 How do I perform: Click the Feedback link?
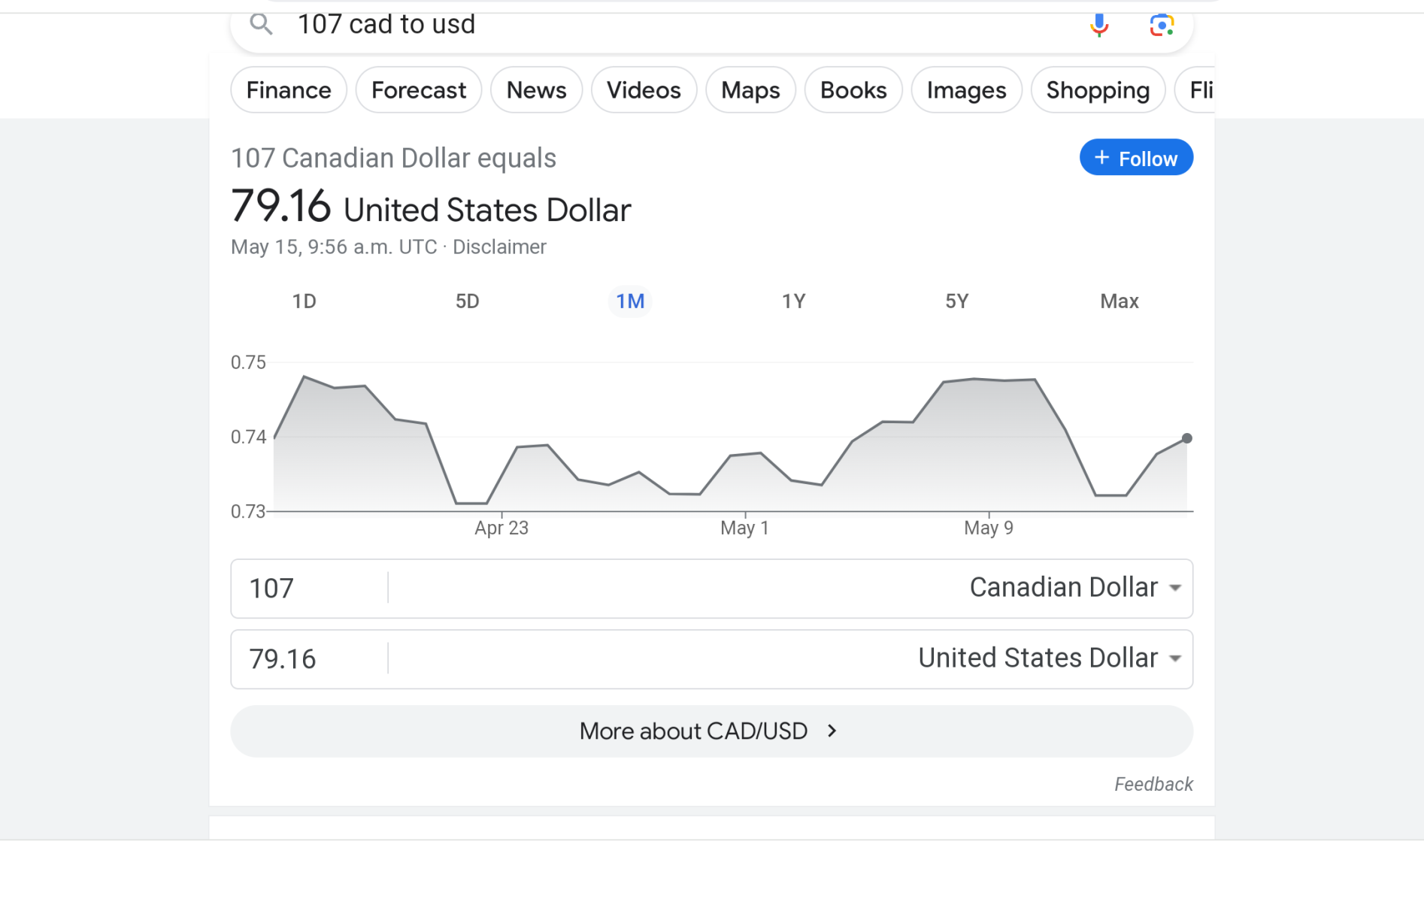[x=1153, y=785]
